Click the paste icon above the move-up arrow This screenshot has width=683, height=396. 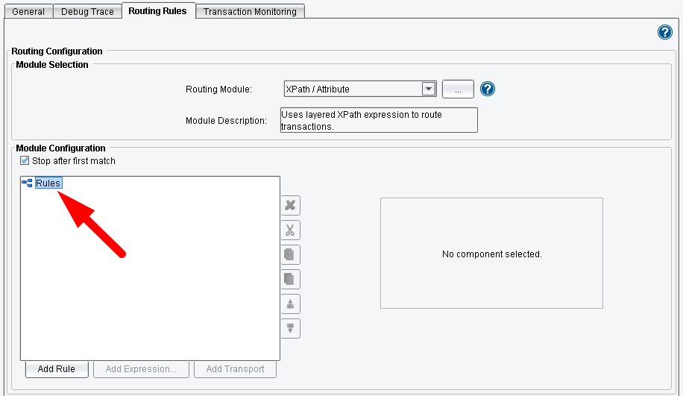290,279
